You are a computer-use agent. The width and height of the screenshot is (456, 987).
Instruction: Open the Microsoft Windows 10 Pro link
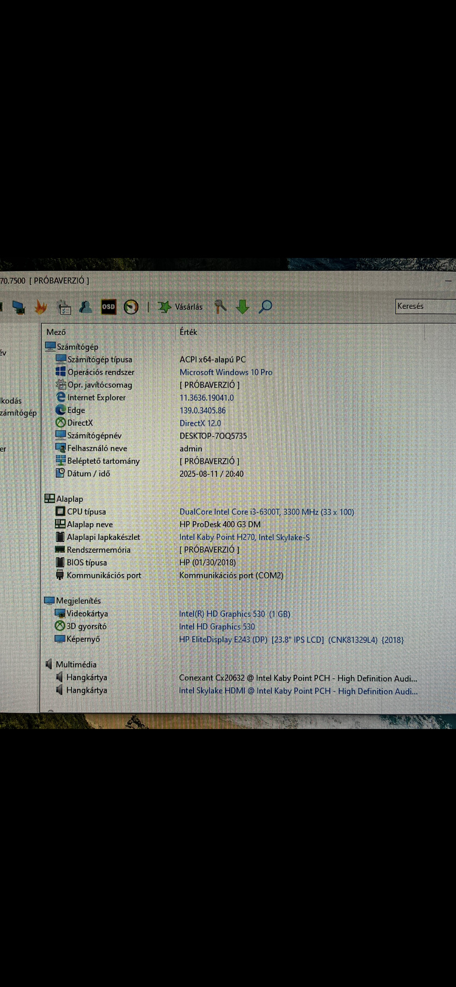226,372
